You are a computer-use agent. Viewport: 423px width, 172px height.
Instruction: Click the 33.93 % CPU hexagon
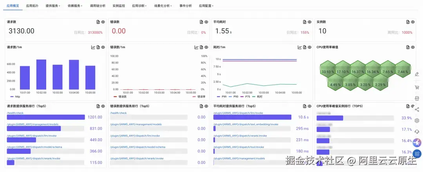(327, 72)
